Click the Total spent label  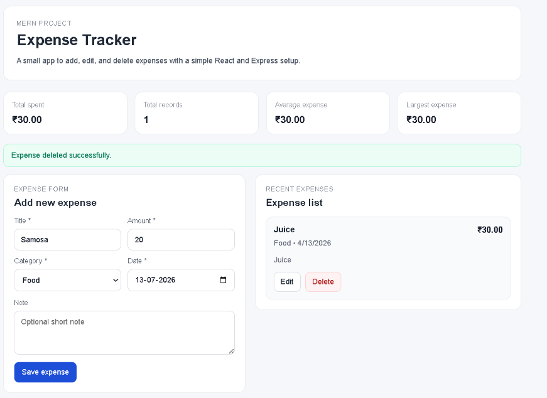28,105
